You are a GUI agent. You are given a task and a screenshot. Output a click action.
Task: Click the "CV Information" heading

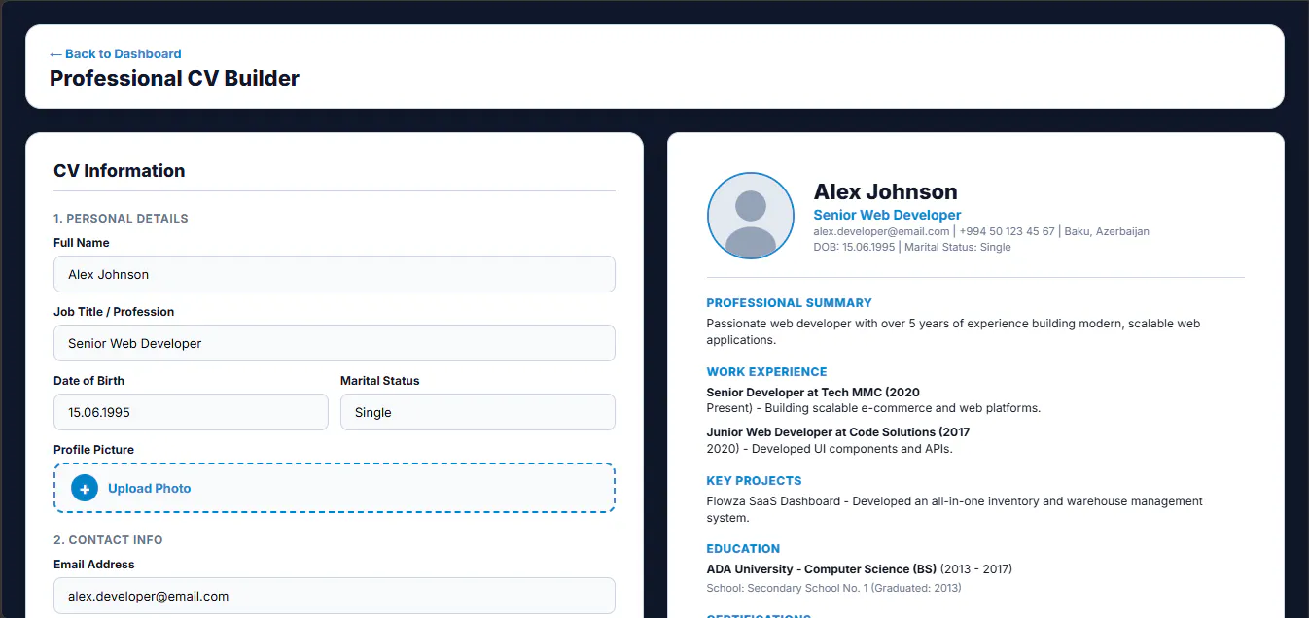click(119, 171)
